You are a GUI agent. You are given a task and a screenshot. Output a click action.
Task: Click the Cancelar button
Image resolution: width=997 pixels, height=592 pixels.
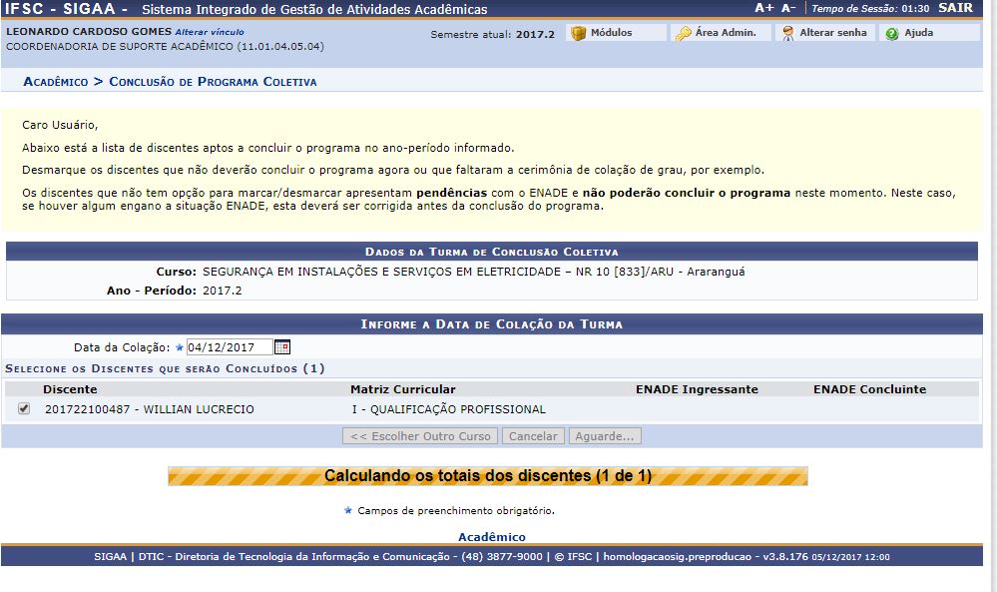(534, 435)
